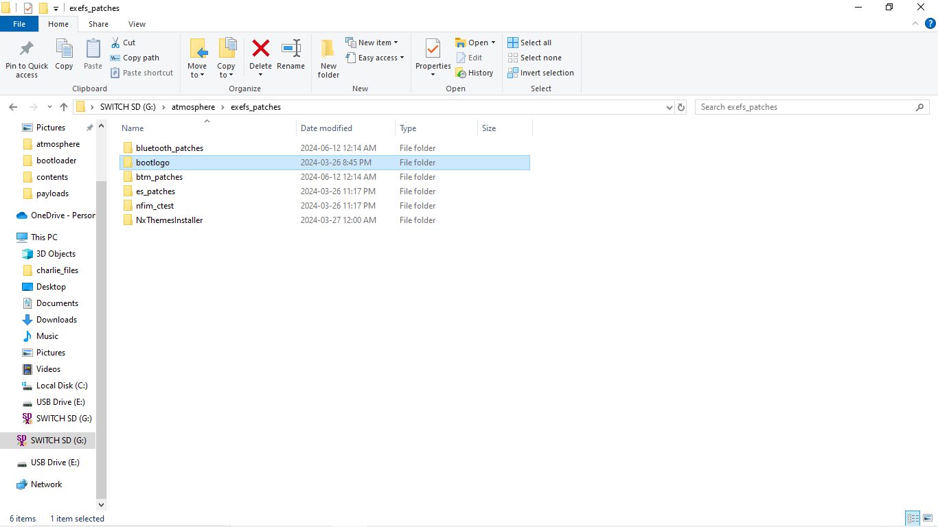
Task: Refresh the exefs_patches folder view
Action: (681, 107)
